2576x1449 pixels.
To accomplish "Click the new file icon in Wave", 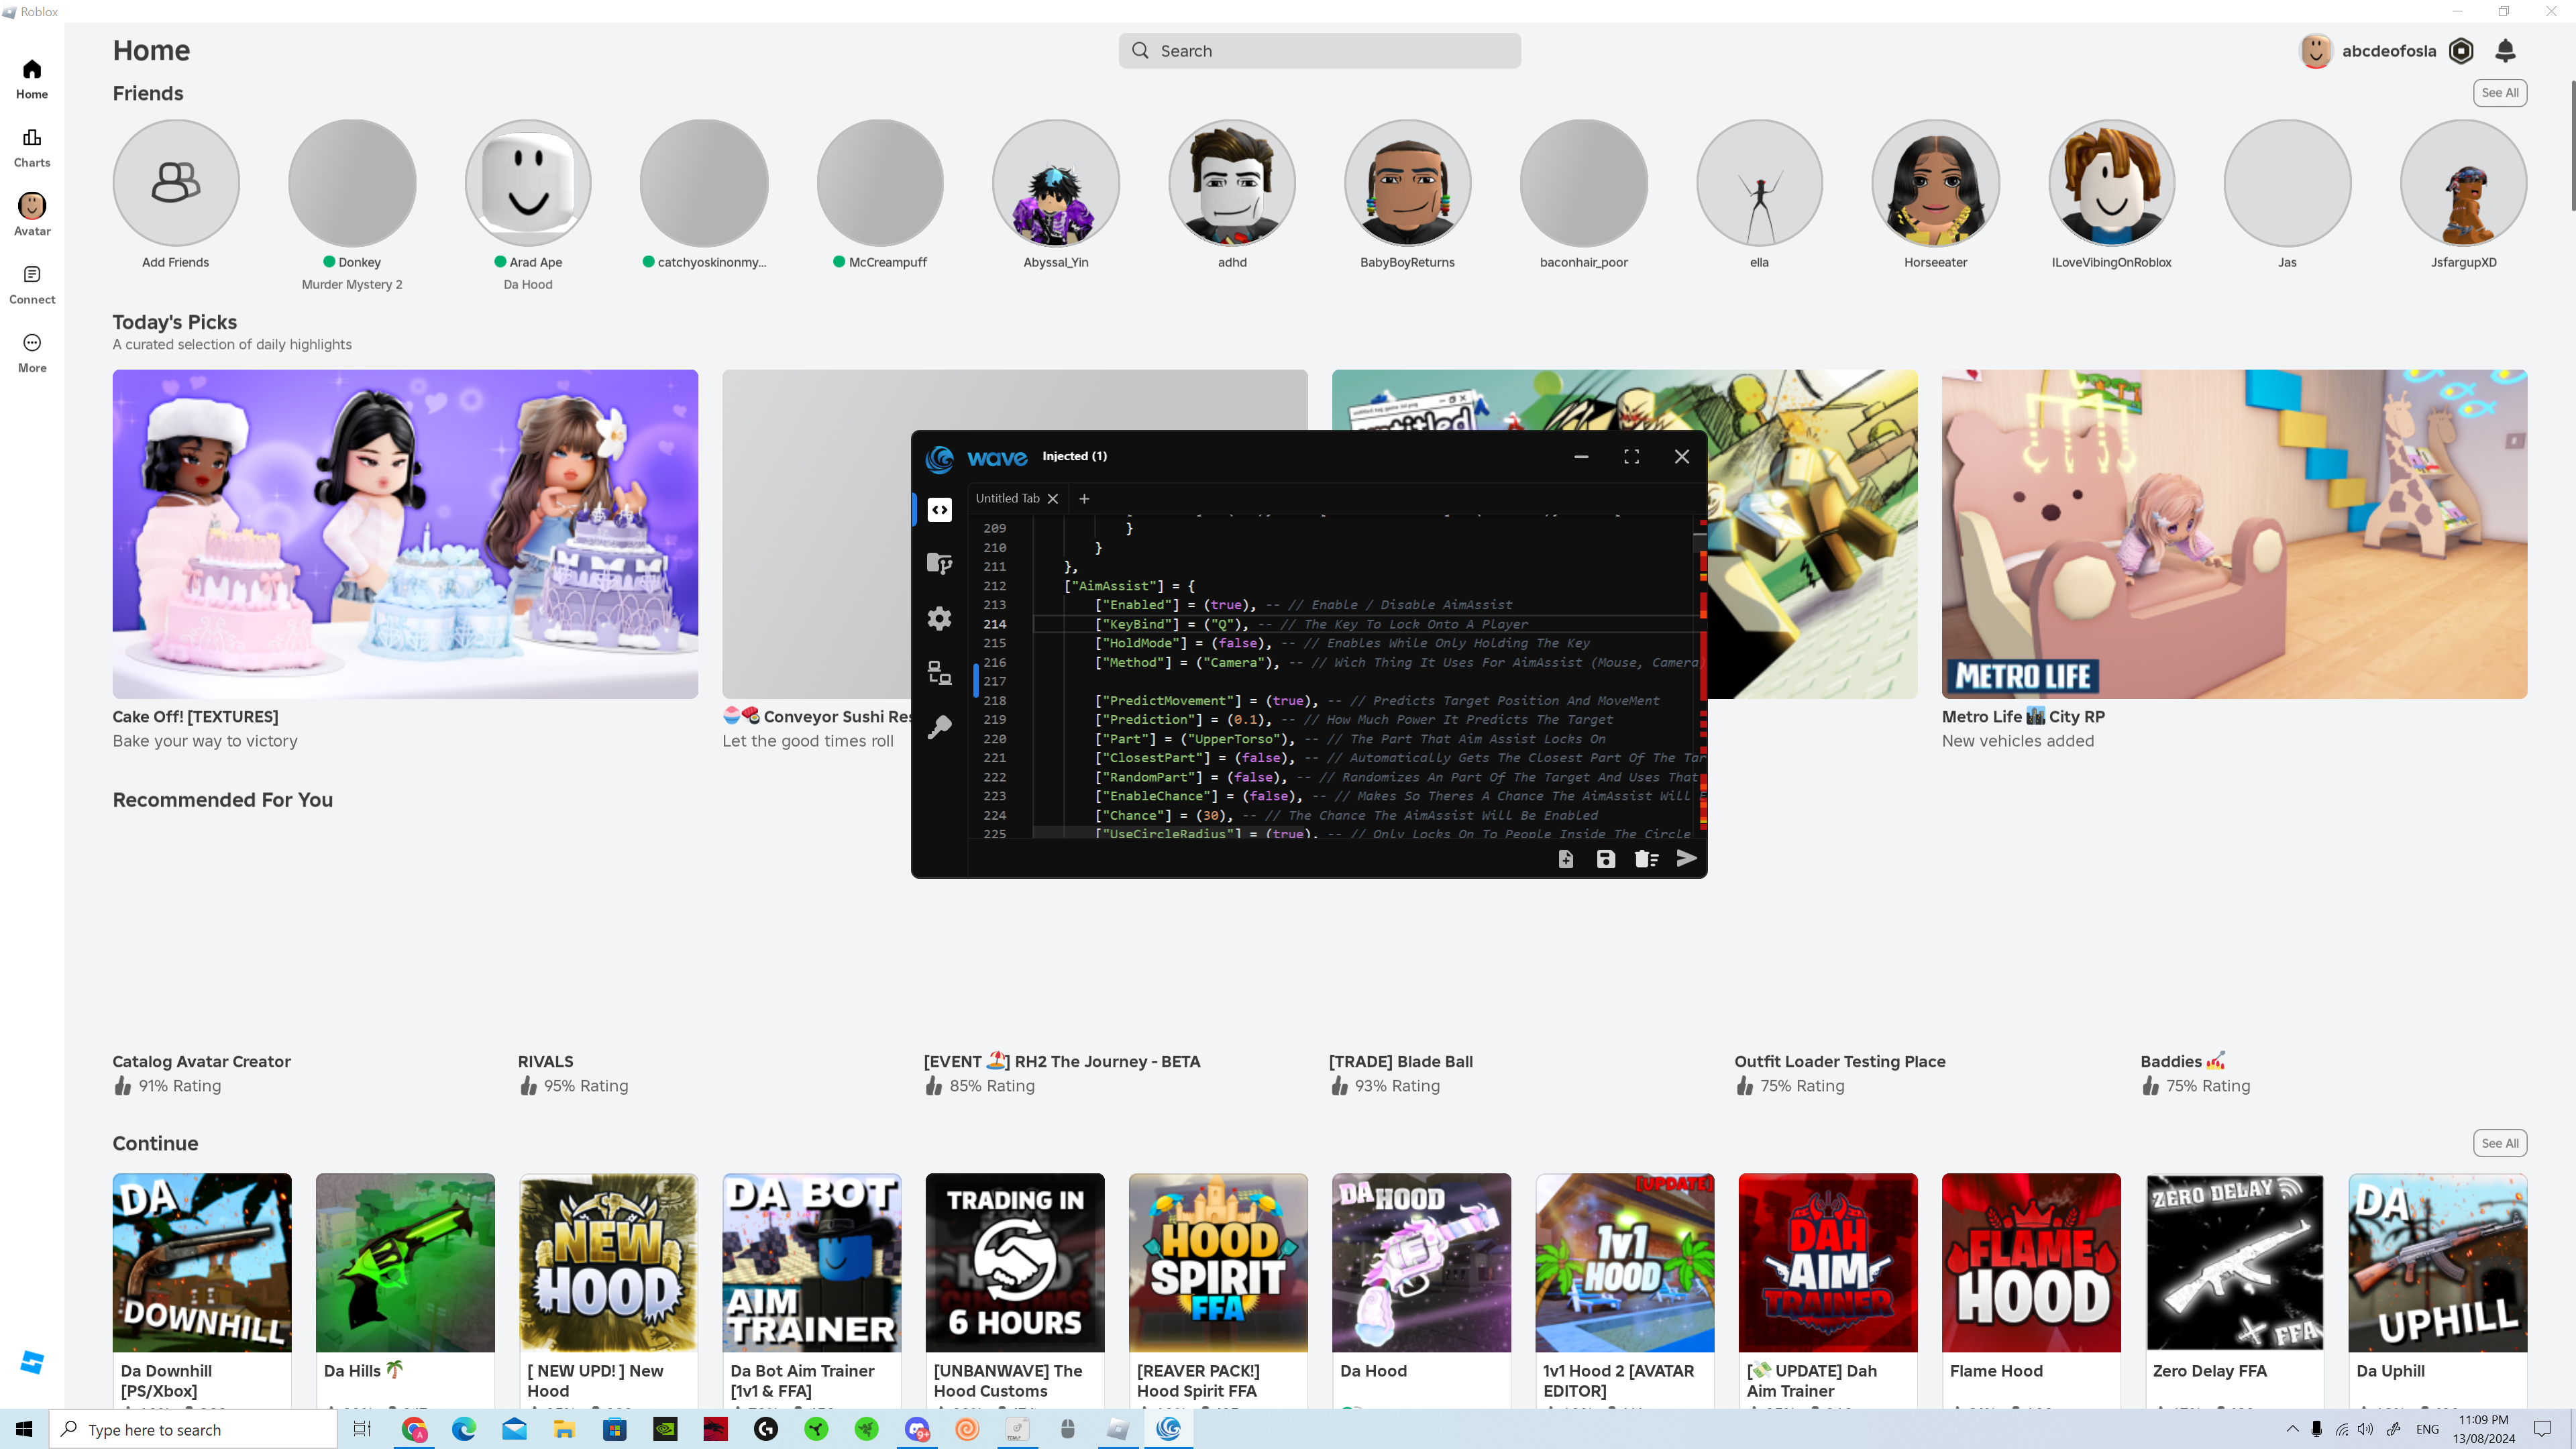I will 1566,859.
